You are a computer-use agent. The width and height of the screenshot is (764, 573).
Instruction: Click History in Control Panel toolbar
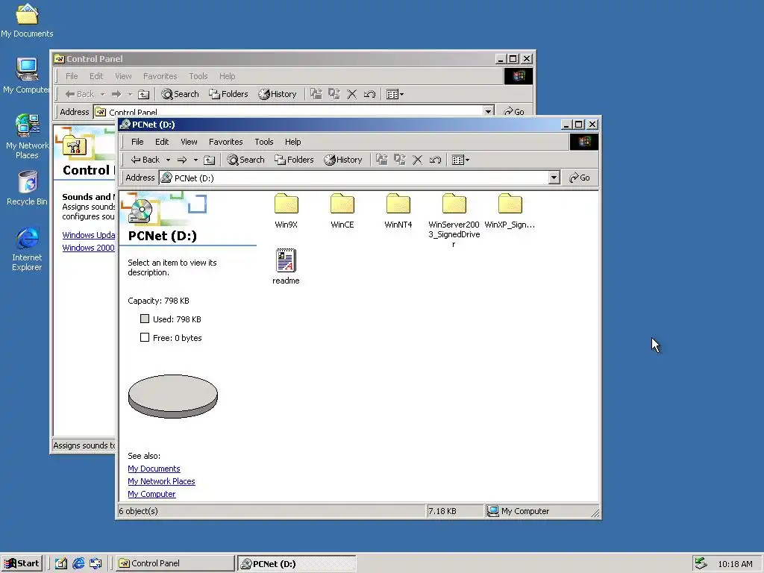278,94
